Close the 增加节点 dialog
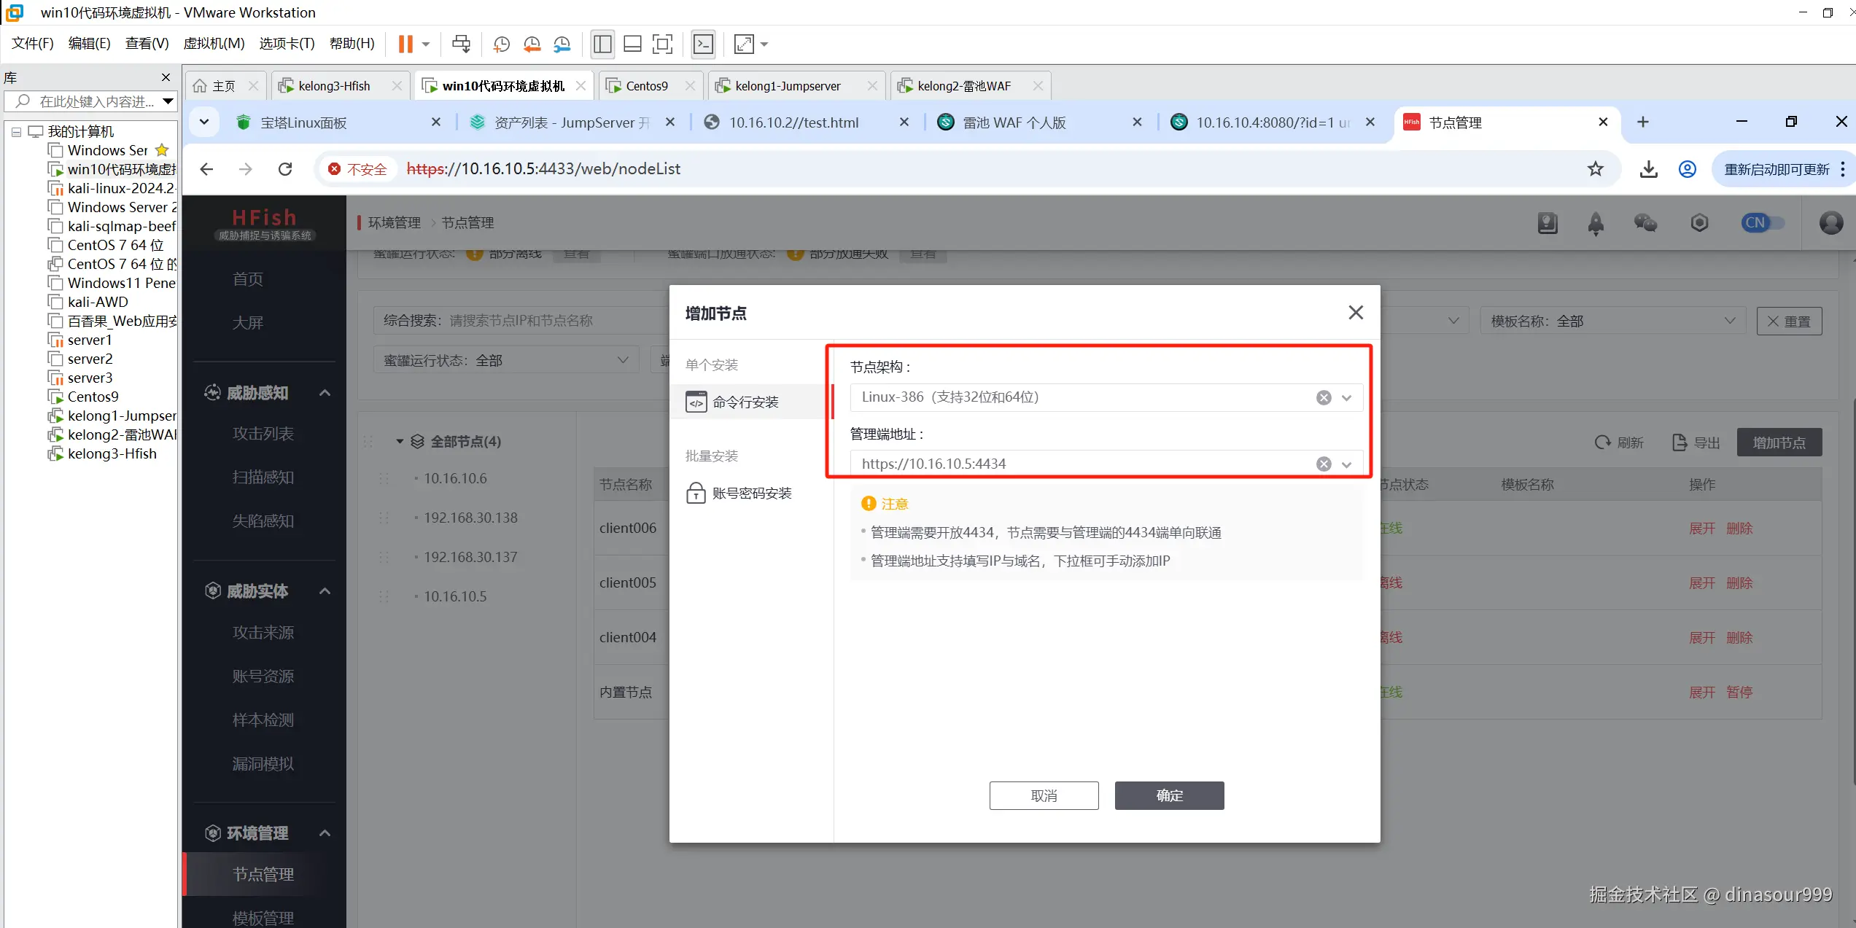The width and height of the screenshot is (1856, 928). (x=1356, y=313)
